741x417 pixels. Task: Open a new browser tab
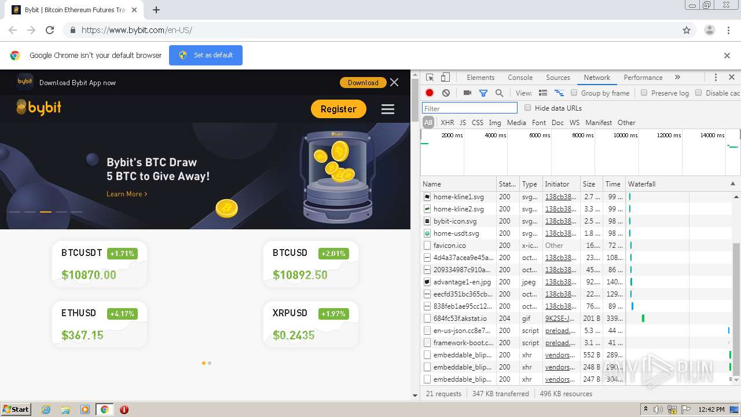(156, 10)
